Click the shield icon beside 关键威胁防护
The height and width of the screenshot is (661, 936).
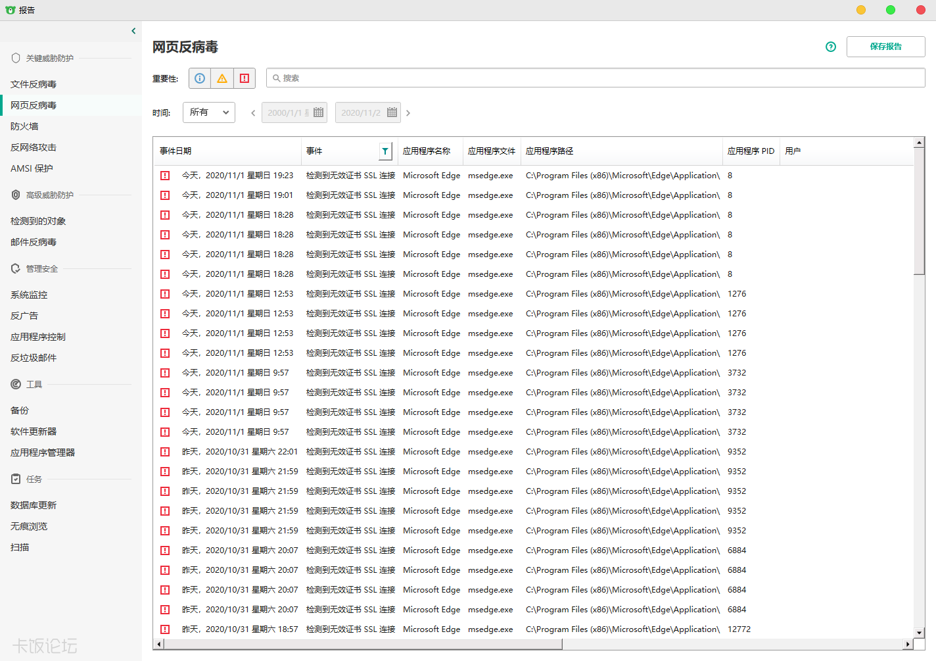(16, 58)
